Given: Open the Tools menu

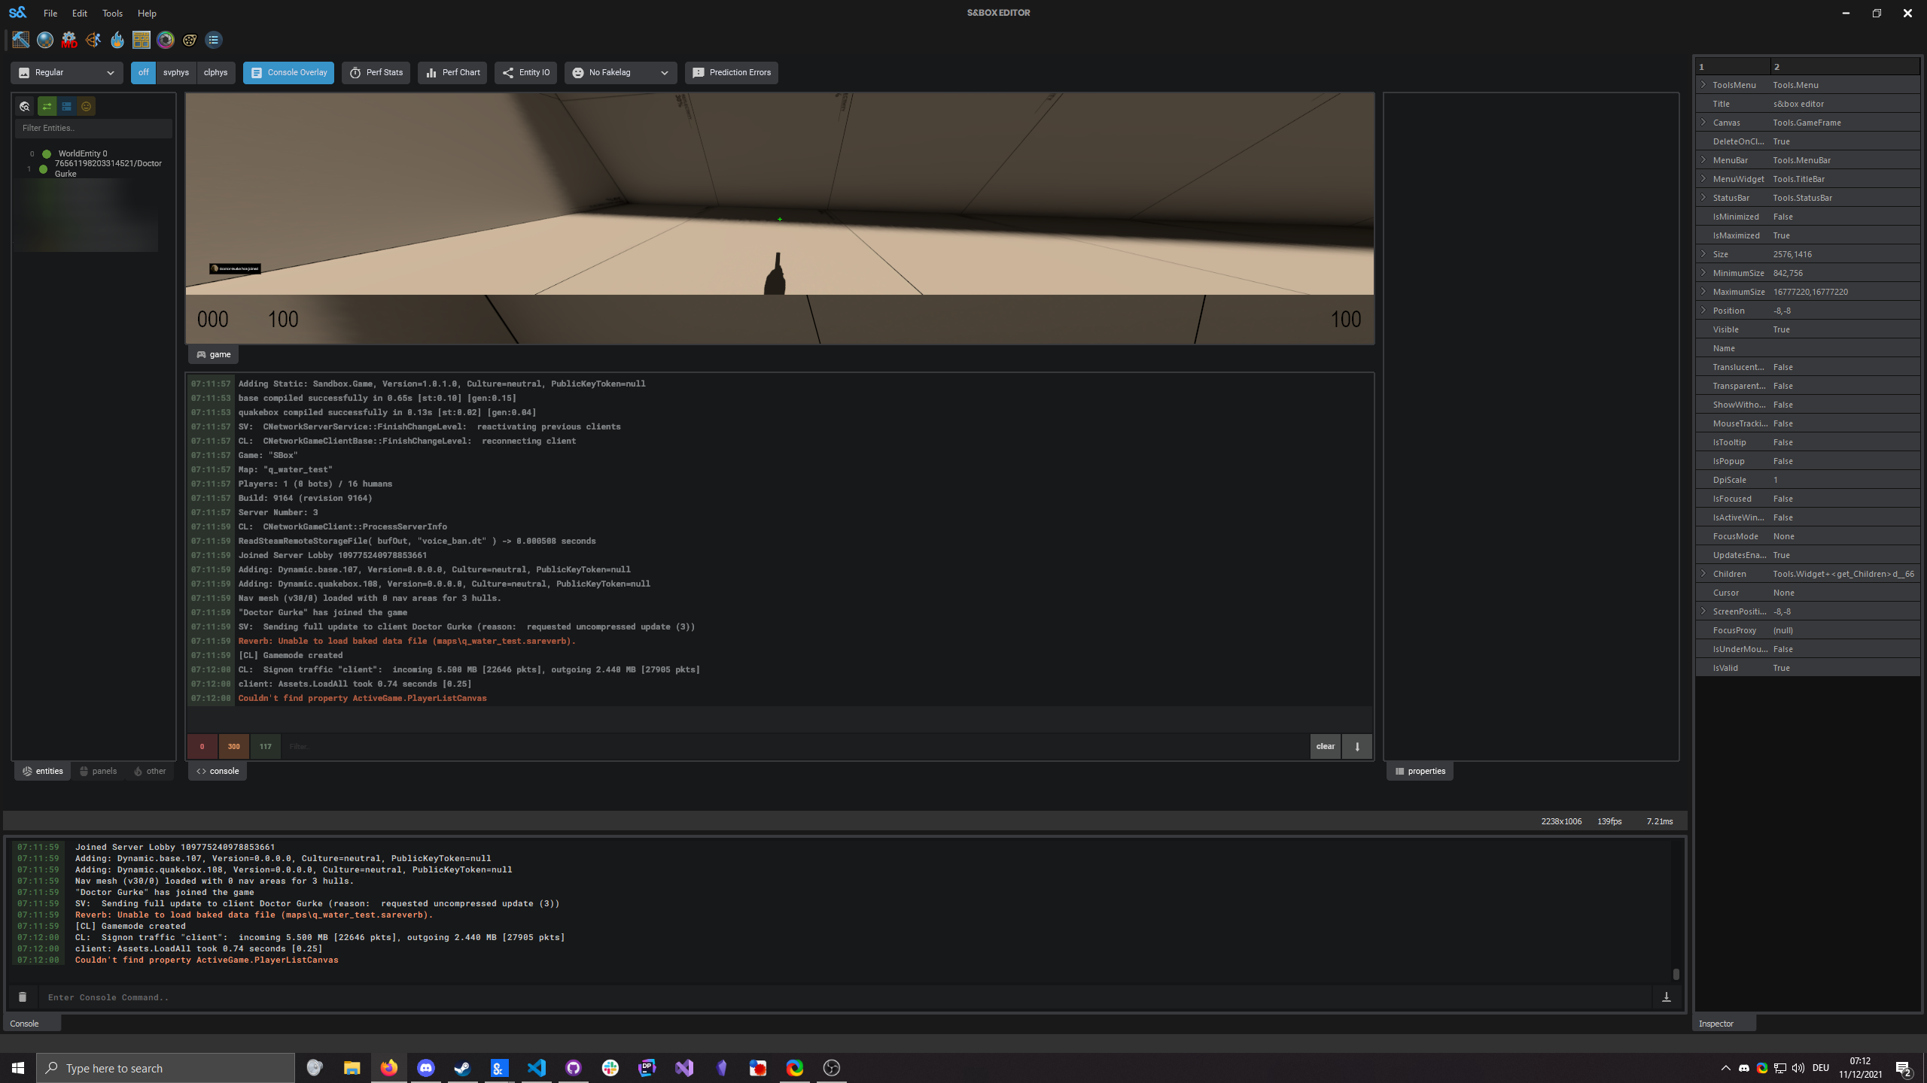Looking at the screenshot, I should pyautogui.click(x=112, y=14).
